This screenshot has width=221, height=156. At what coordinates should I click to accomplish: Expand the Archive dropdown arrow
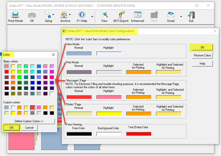coord(70,15)
